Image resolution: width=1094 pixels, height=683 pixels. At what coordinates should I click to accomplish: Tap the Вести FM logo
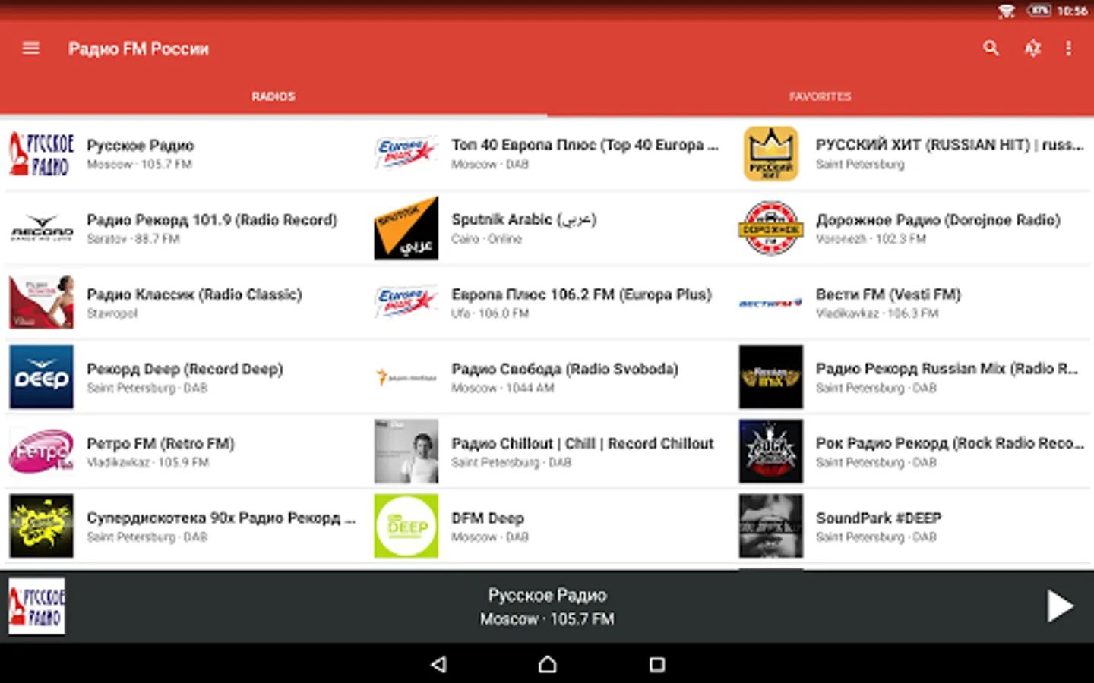(x=770, y=303)
